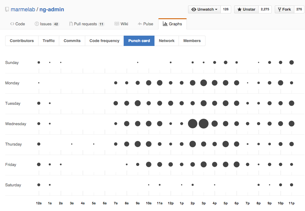Viewport: 305px width, 211px height.
Task: Open the Network graph
Action: (x=166, y=41)
